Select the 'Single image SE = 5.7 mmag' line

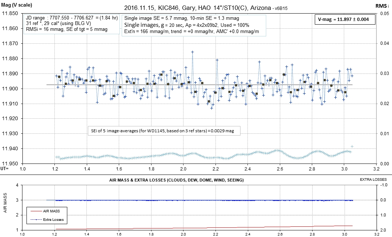tap(182, 18)
